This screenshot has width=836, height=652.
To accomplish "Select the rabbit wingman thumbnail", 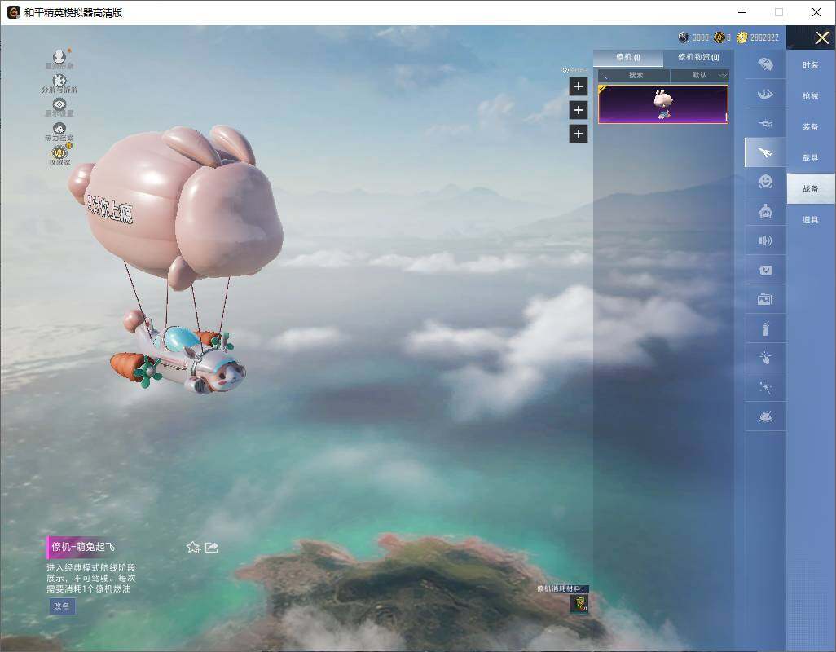I will 662,104.
